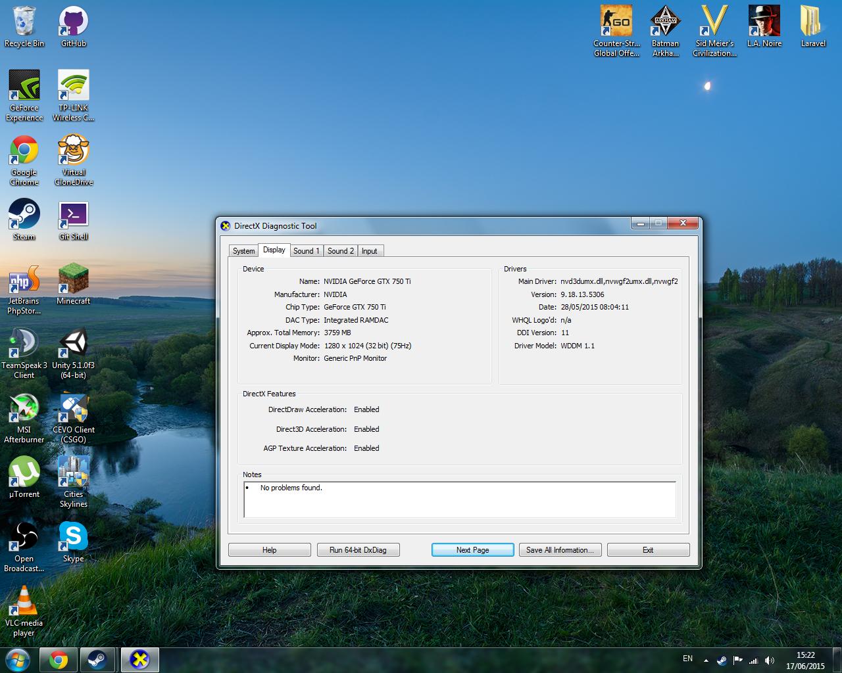The width and height of the screenshot is (842, 673).
Task: Open the Git Shell shortcut
Action: (x=74, y=220)
